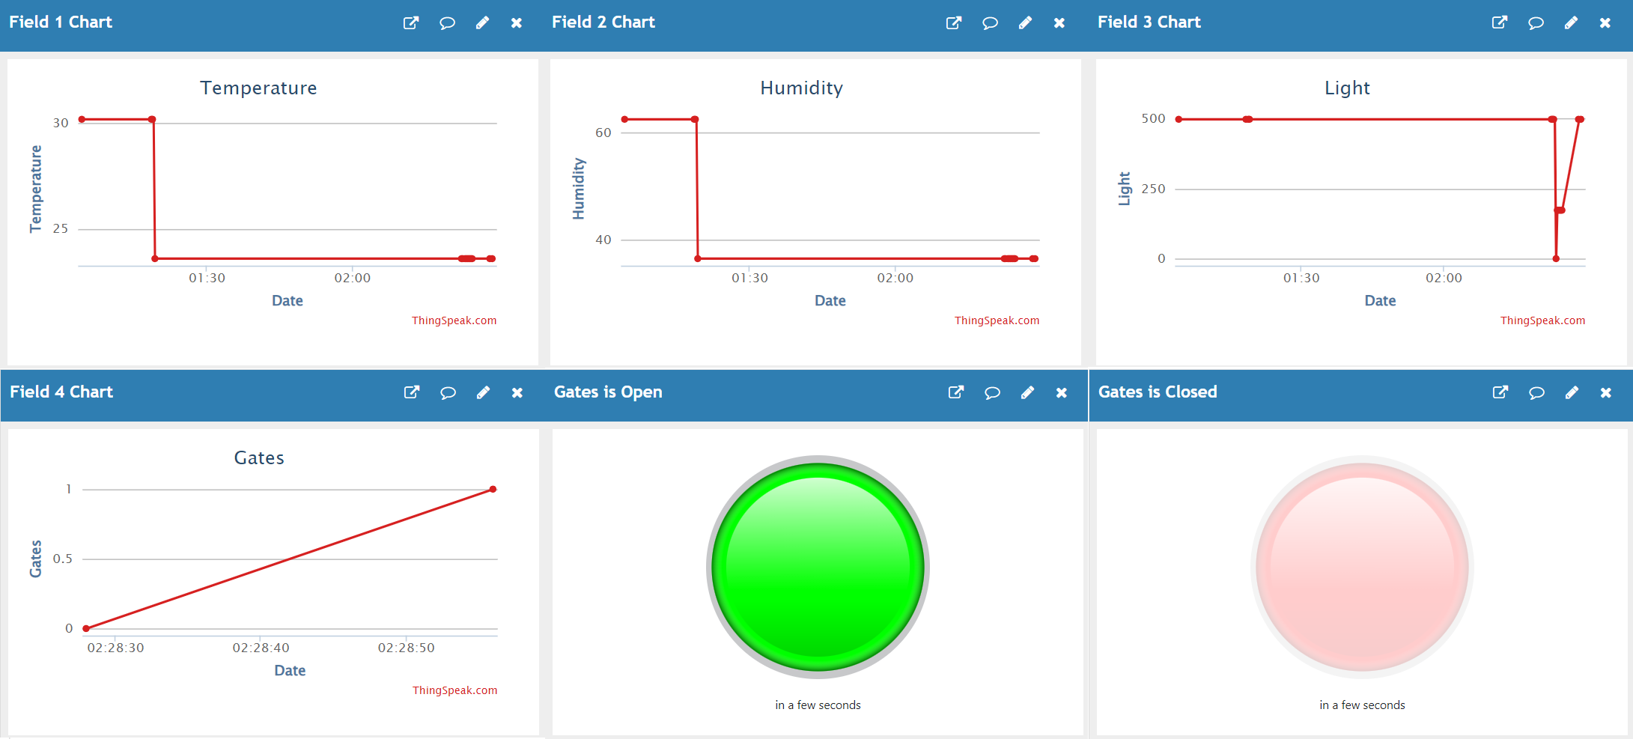
Task: Click Temperature chart title
Action: (258, 88)
